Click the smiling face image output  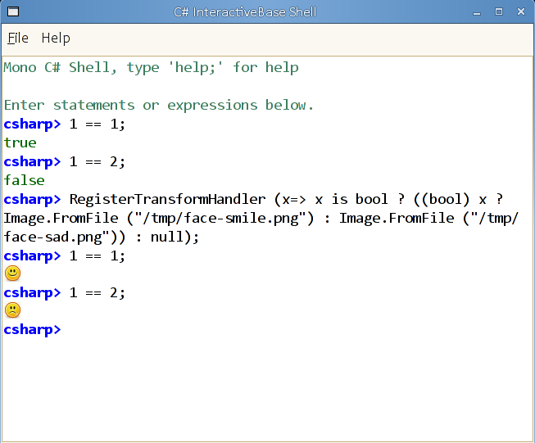click(12, 274)
